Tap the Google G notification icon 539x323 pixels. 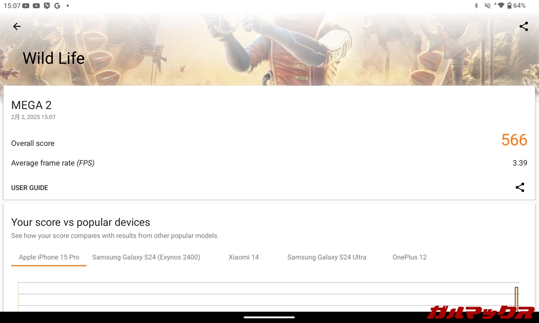(57, 6)
